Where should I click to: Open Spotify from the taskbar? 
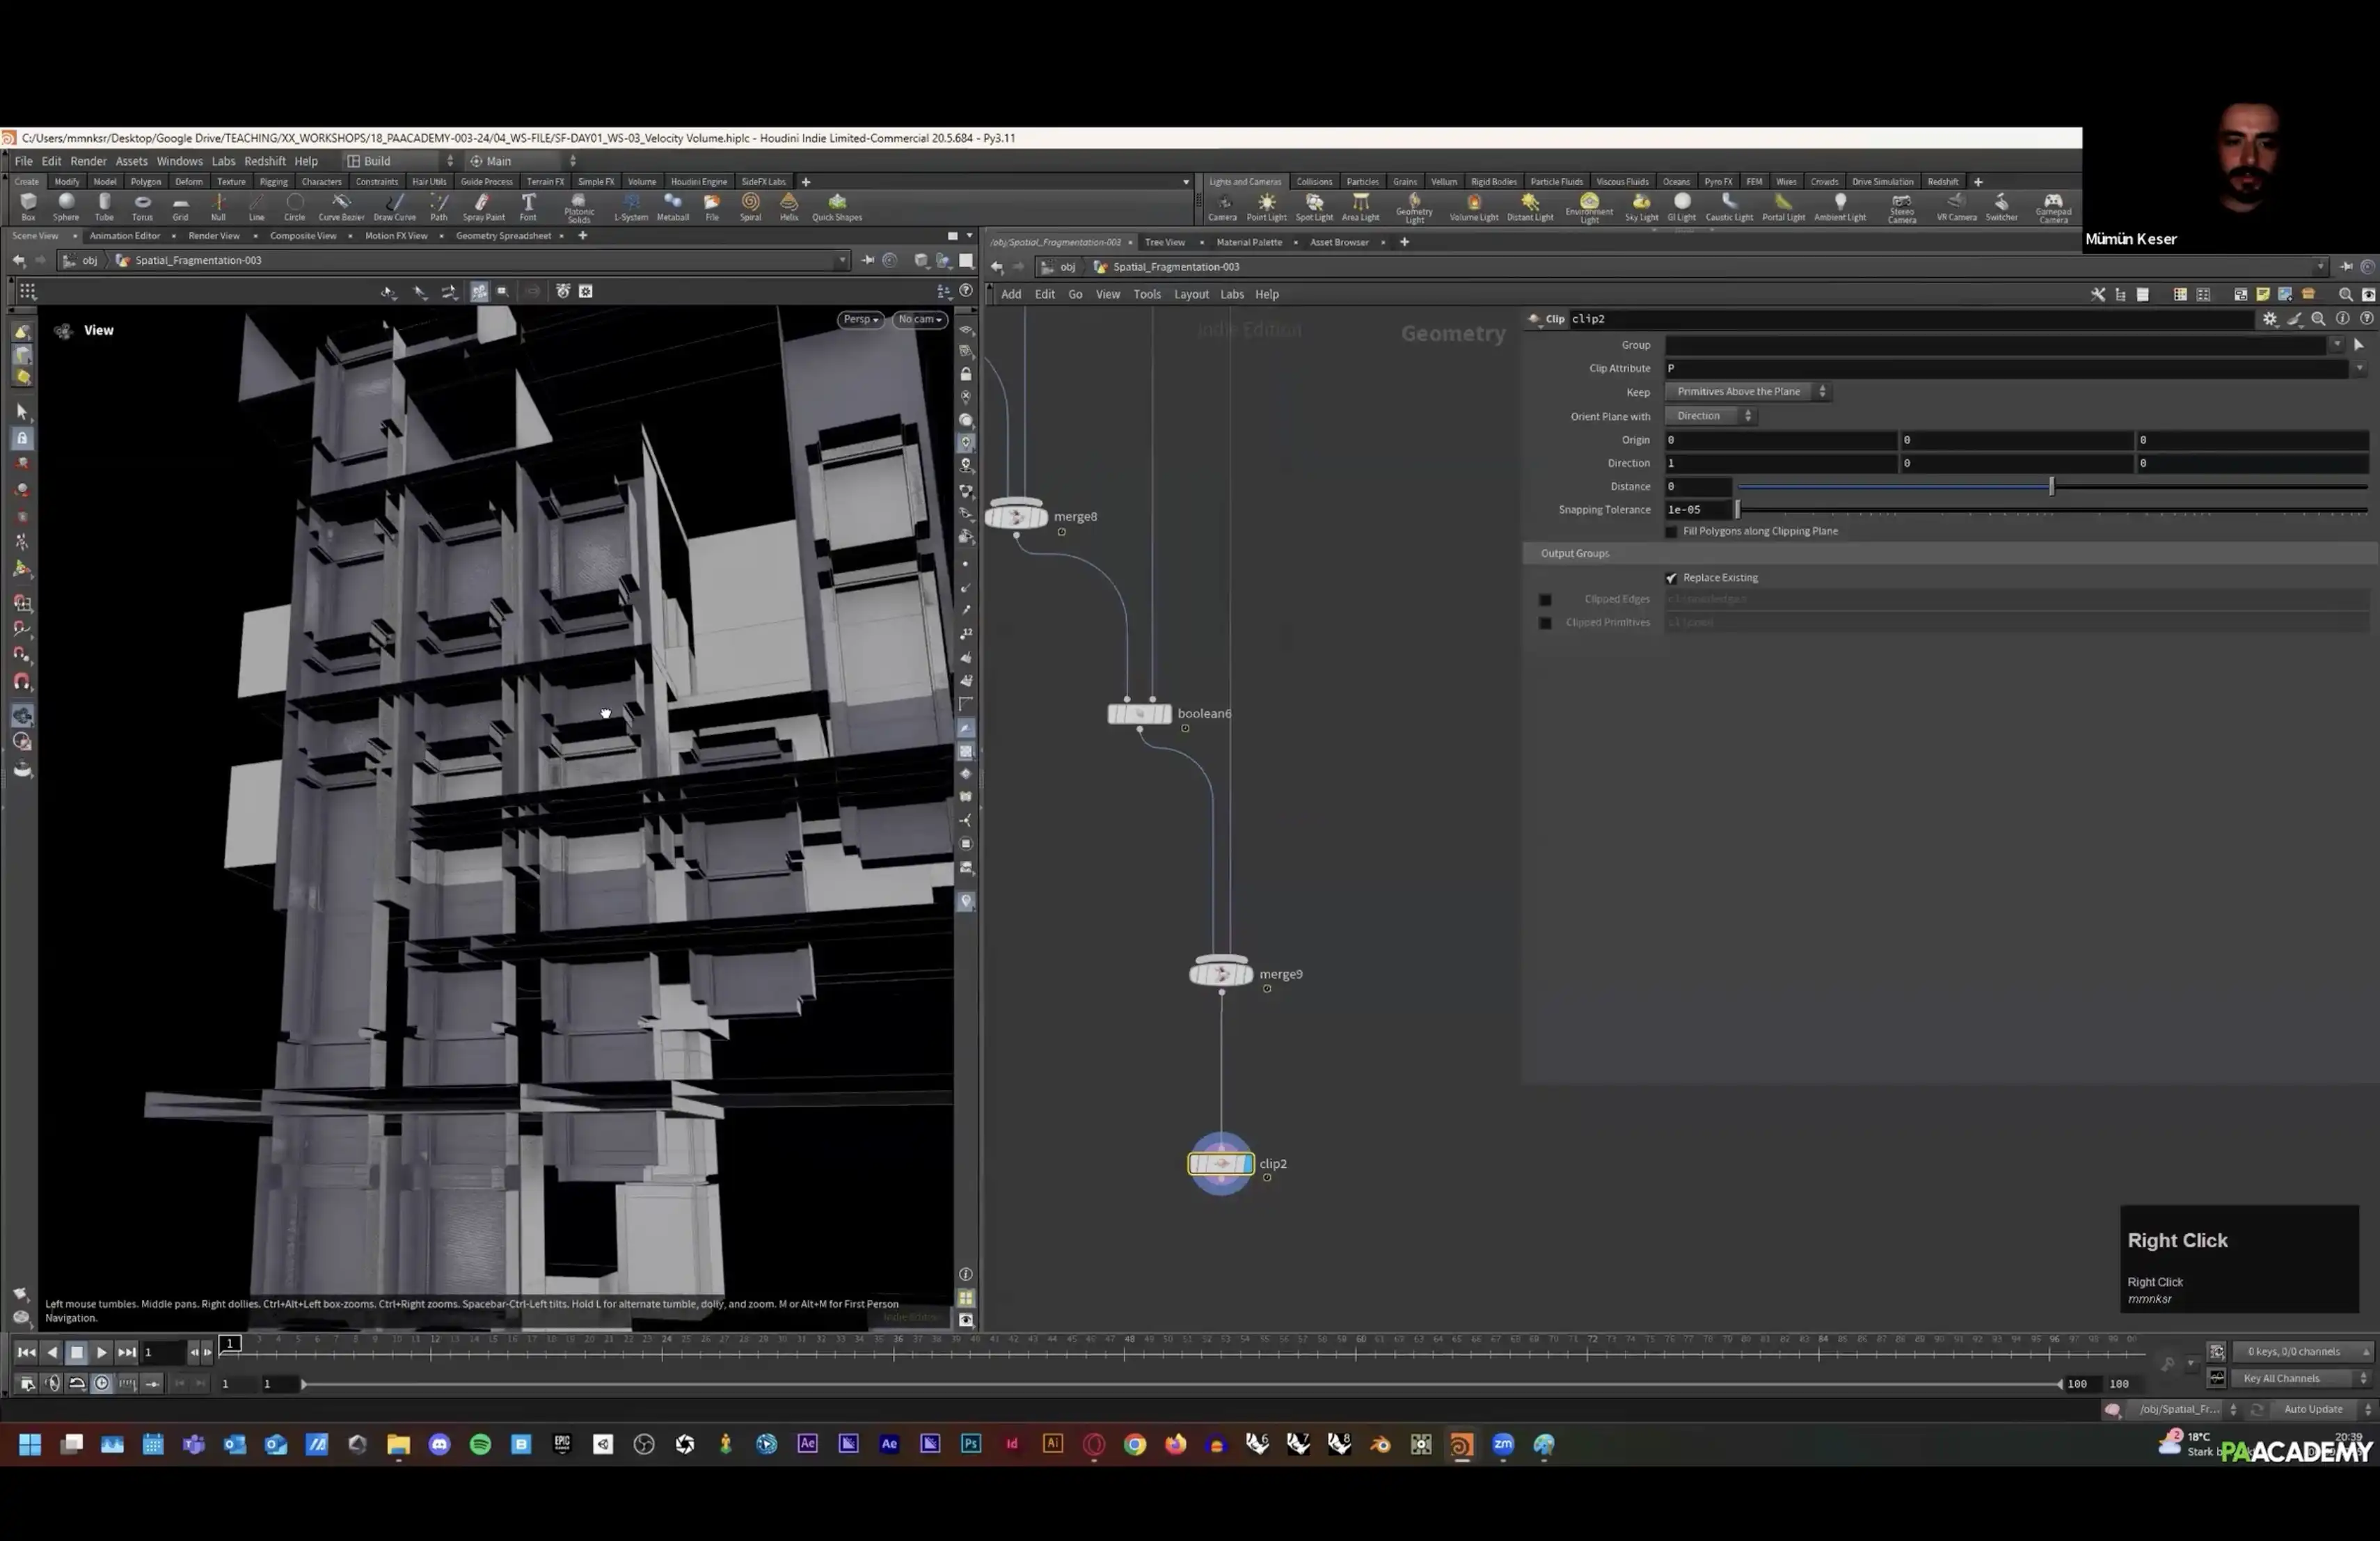coord(480,1443)
